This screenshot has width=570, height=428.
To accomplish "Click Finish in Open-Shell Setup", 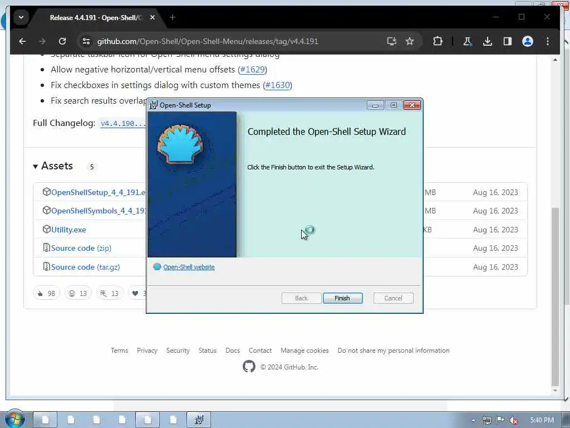I will click(x=342, y=298).
